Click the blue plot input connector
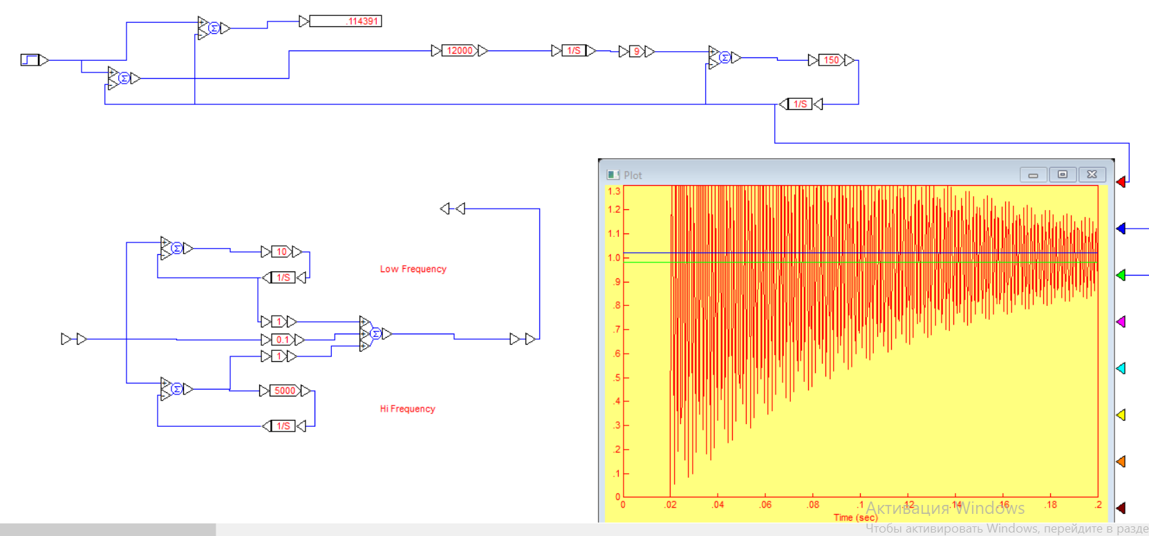 coord(1121,229)
